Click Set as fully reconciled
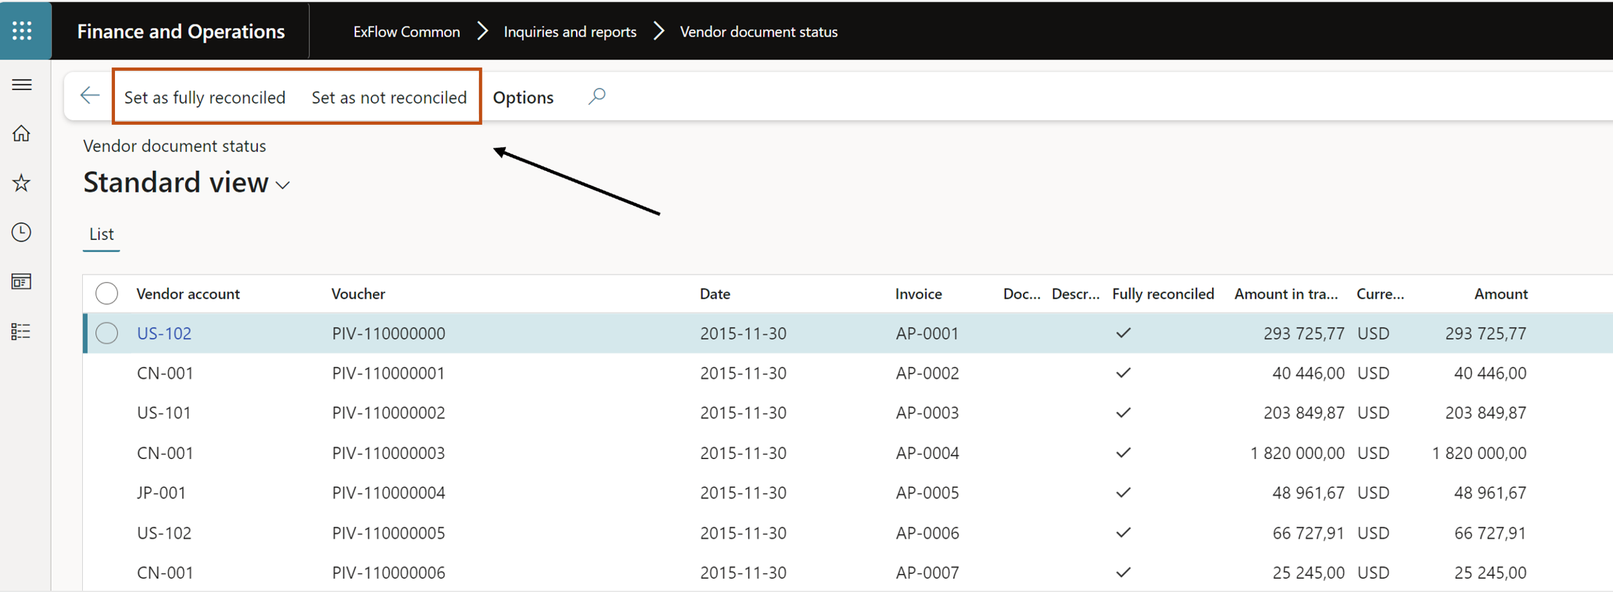The width and height of the screenshot is (1613, 592). (x=204, y=98)
